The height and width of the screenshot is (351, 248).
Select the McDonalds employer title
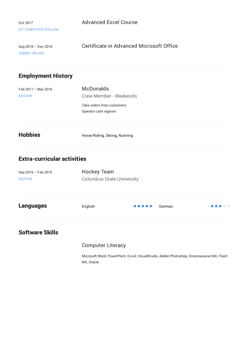tap(95, 89)
